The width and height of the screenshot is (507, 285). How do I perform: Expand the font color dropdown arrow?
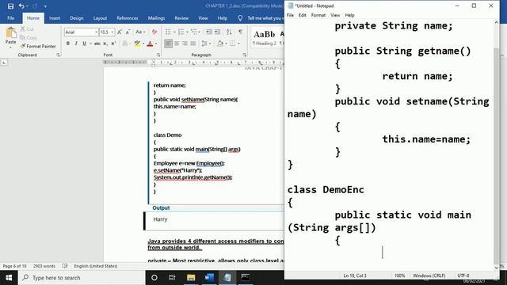pos(156,44)
